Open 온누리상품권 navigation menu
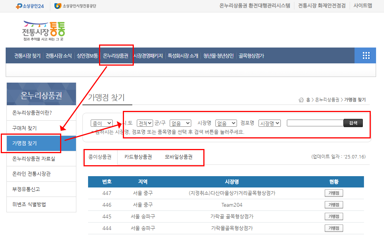Image resolution: width=384 pixels, height=235 pixels. click(116, 56)
